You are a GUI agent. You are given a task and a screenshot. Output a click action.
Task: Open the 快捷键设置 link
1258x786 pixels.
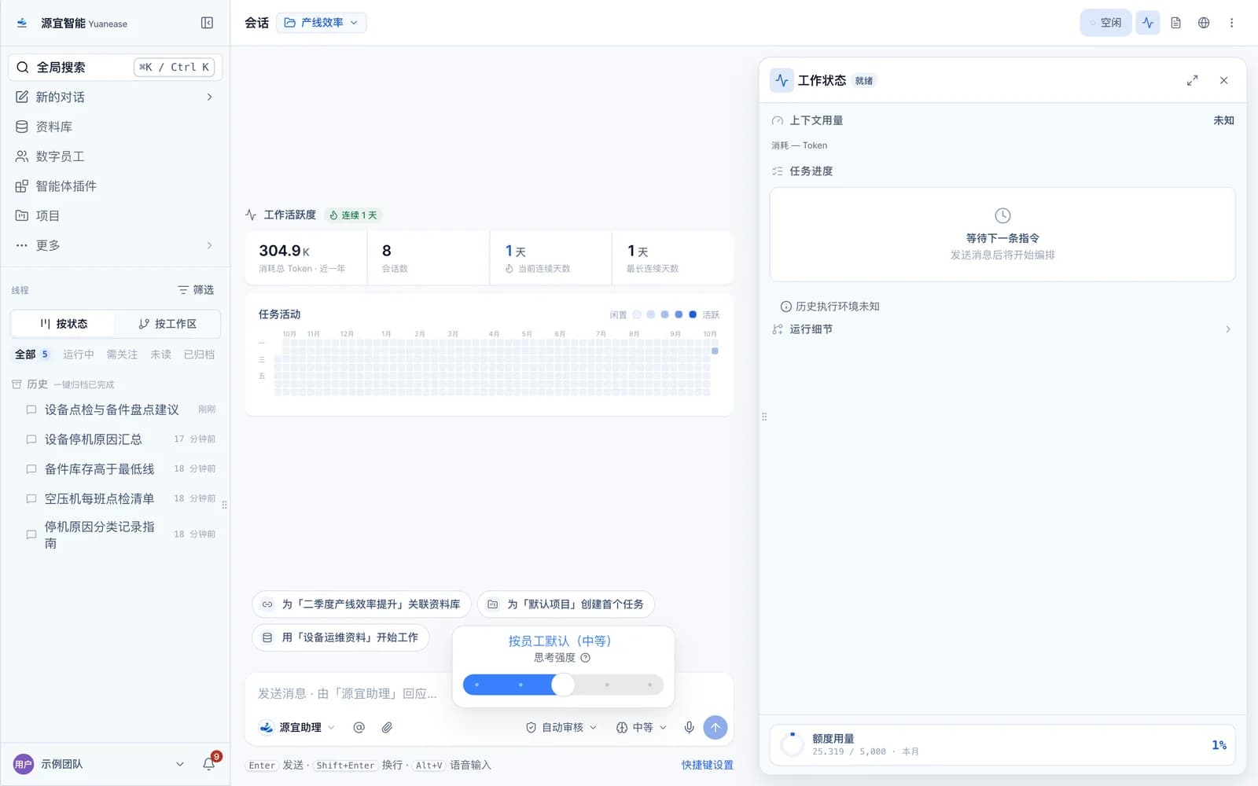707,765
